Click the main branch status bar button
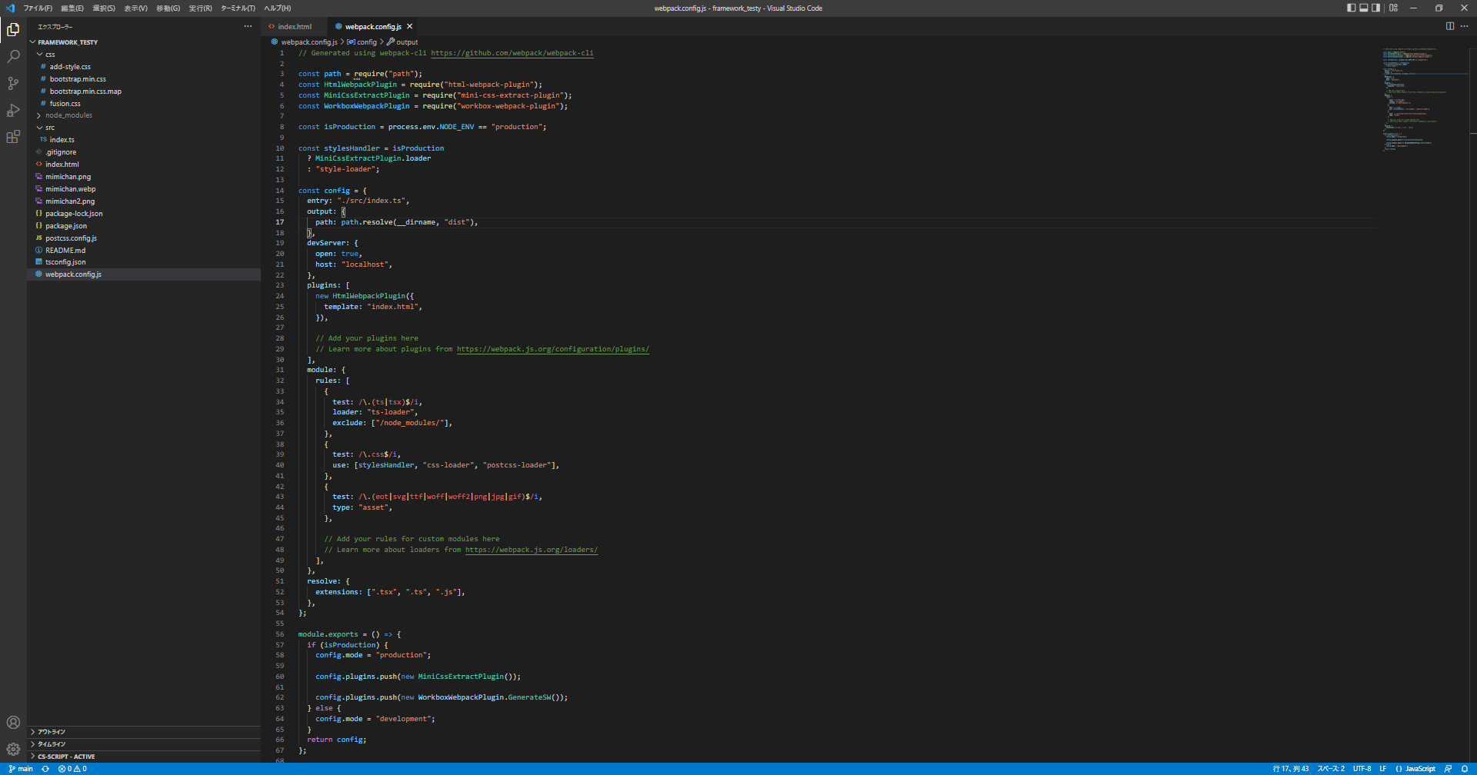The width and height of the screenshot is (1477, 775). point(21,769)
